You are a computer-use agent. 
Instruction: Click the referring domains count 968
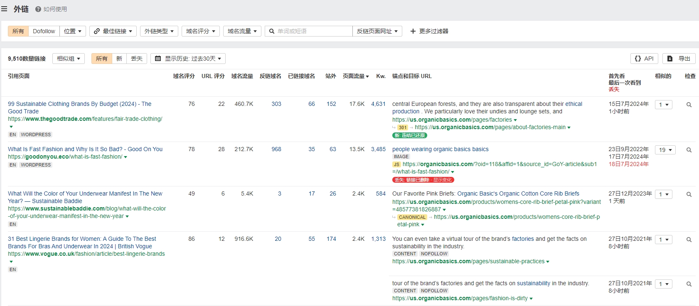276,149
